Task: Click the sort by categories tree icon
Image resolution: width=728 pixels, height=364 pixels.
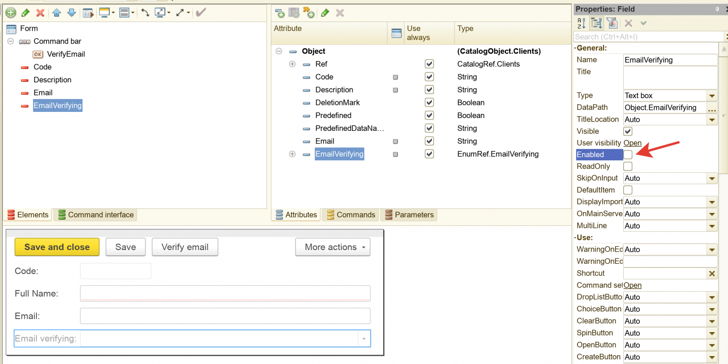Action: [x=596, y=23]
